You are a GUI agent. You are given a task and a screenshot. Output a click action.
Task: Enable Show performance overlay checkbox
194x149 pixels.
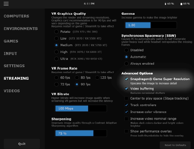point(126,131)
